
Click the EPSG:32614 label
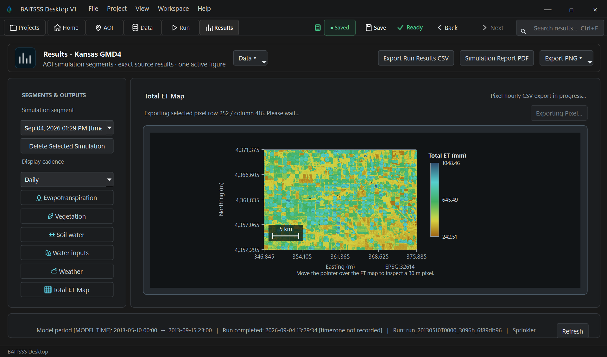[x=400, y=266]
